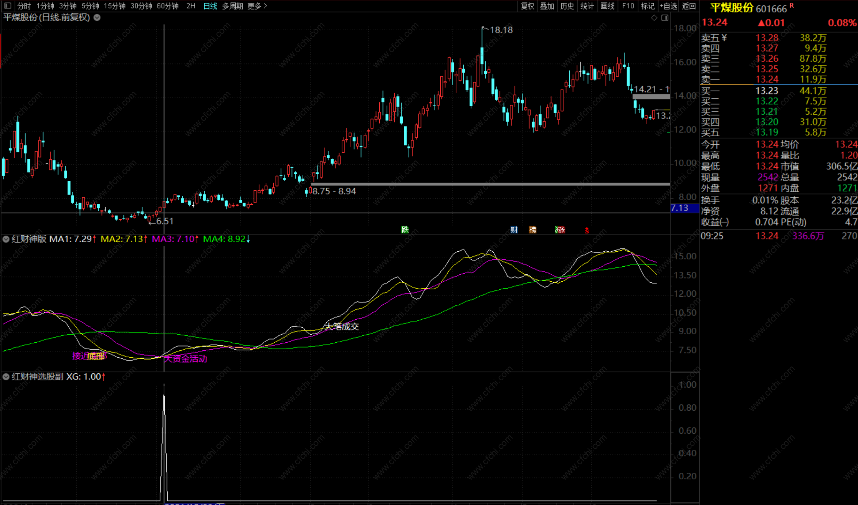Toggle the chart panel layout icon
The height and width of the screenshot is (505, 858).
665,18
